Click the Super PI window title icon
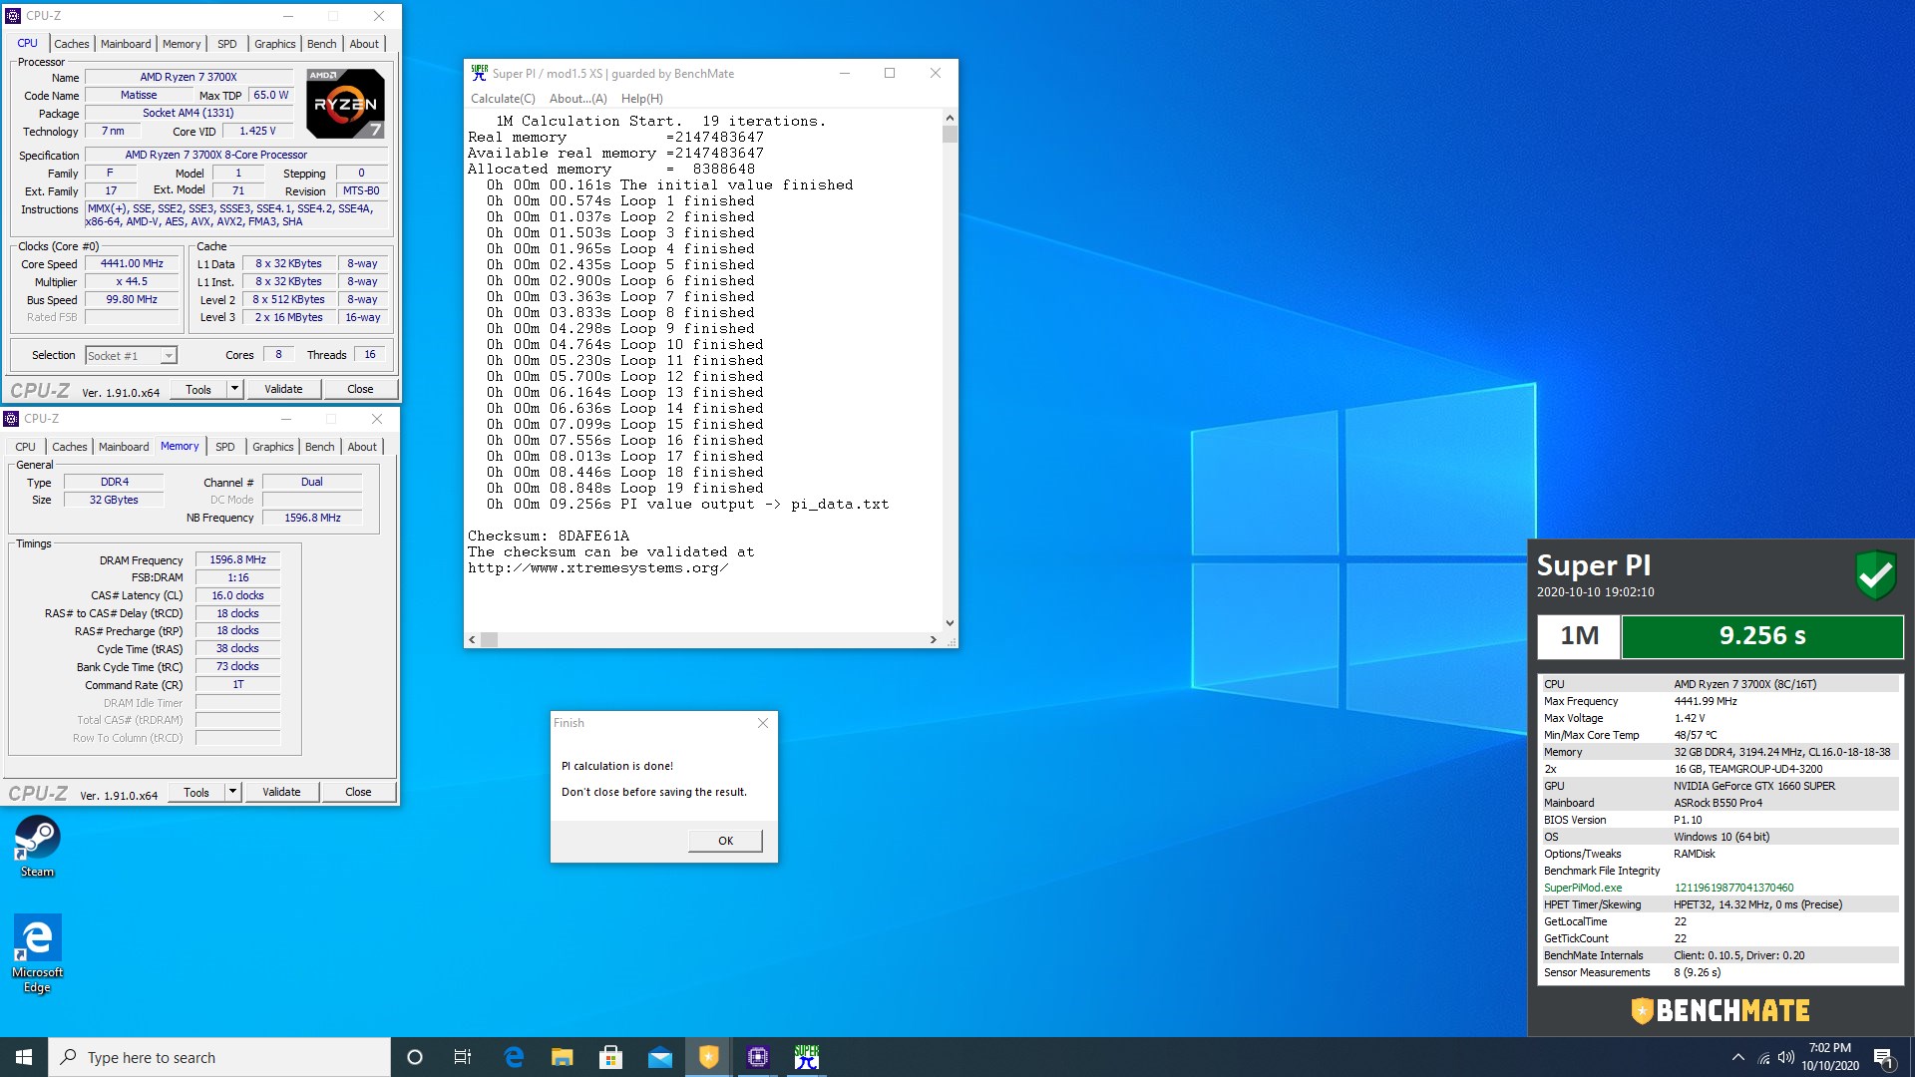Image resolution: width=1915 pixels, height=1077 pixels. [480, 73]
